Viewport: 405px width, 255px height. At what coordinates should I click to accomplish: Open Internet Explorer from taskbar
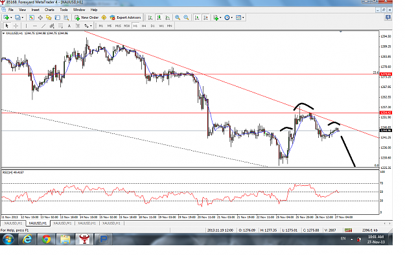pos(27,239)
